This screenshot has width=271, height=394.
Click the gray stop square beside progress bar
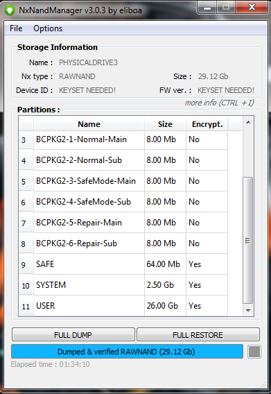[254, 351]
